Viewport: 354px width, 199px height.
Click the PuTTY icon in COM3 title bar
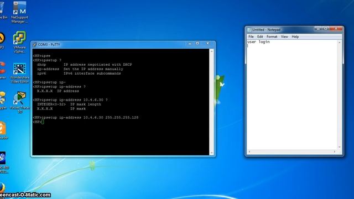coord(34,44)
